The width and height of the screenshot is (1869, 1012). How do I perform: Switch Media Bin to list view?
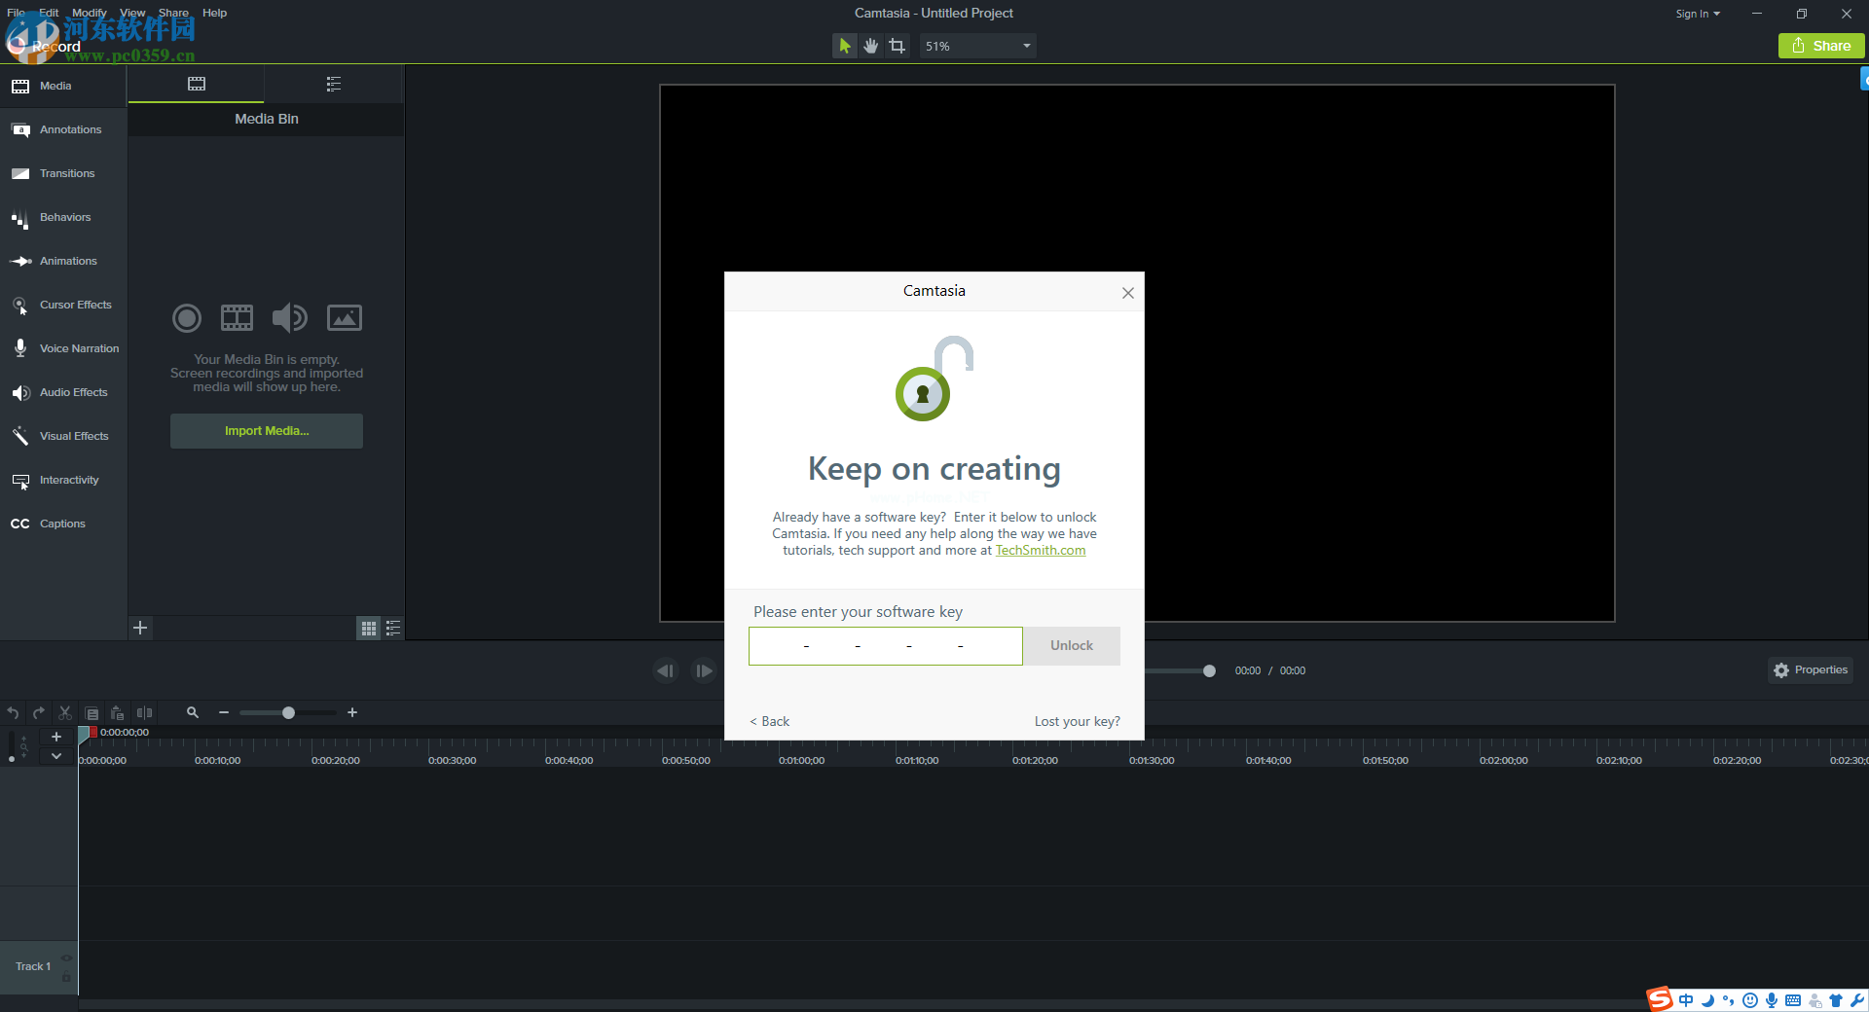[393, 629]
